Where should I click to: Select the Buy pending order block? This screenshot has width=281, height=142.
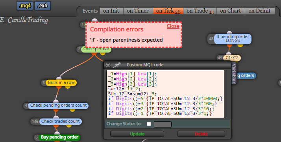pos(59,137)
